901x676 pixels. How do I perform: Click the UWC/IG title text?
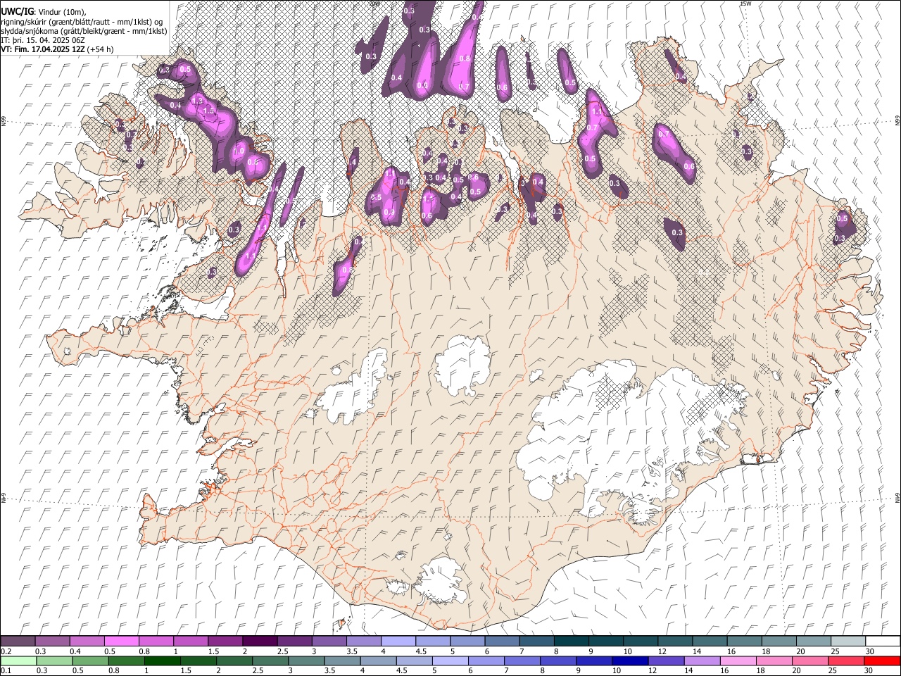click(17, 12)
